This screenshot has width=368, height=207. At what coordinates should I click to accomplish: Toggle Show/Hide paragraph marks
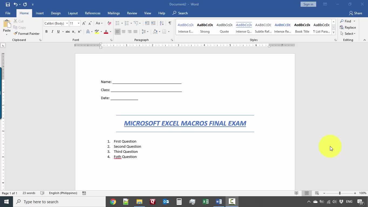pos(170,23)
